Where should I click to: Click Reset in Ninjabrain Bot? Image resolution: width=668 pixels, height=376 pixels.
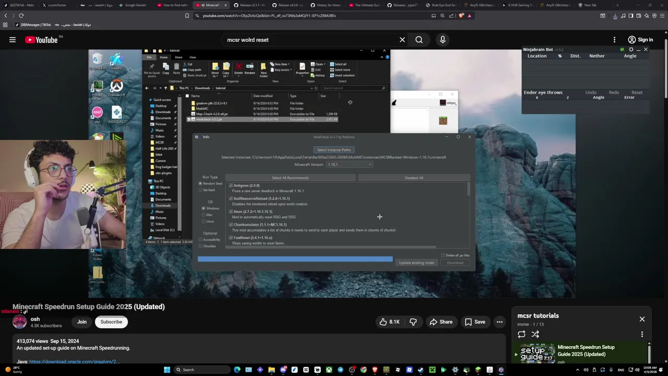coord(637,92)
